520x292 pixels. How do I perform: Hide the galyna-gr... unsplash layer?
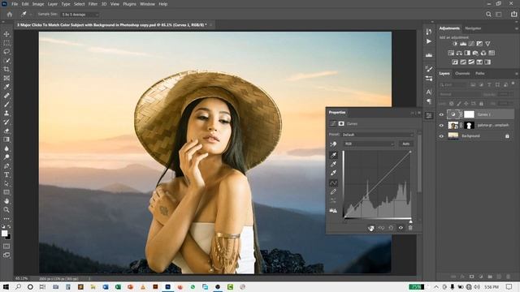coord(441,126)
